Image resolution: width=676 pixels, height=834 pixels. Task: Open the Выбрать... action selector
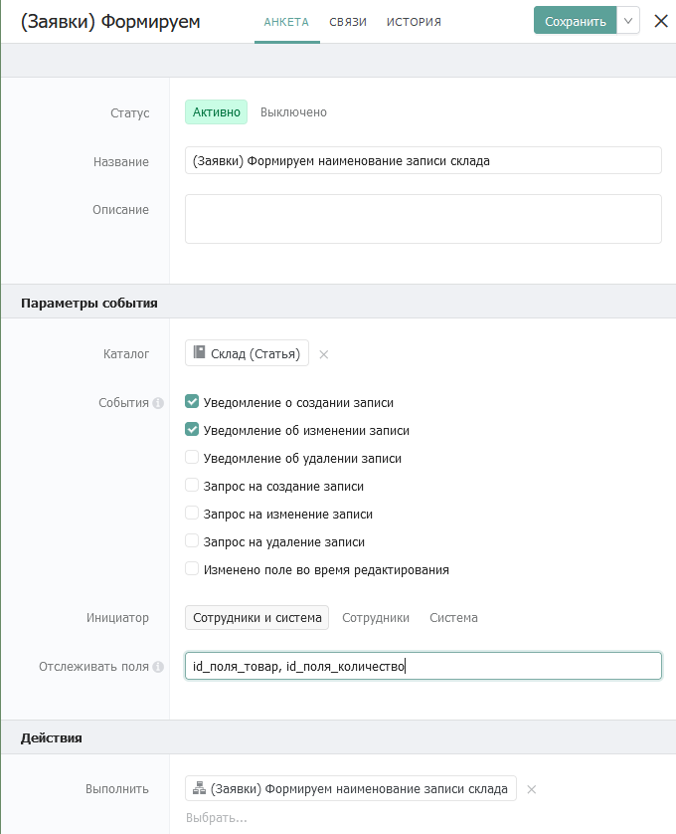click(x=217, y=817)
